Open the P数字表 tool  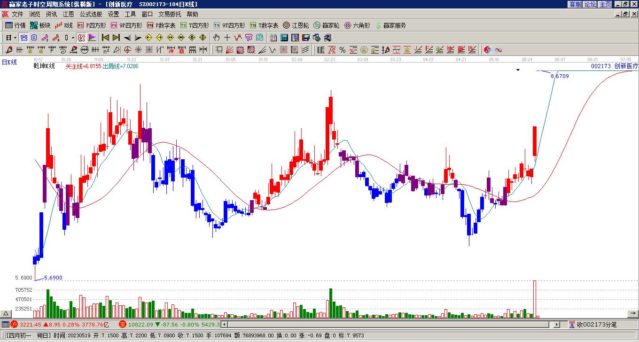tap(161, 25)
